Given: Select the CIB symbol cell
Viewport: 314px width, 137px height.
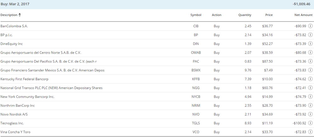Looking at the screenshot, I should 196,26.
